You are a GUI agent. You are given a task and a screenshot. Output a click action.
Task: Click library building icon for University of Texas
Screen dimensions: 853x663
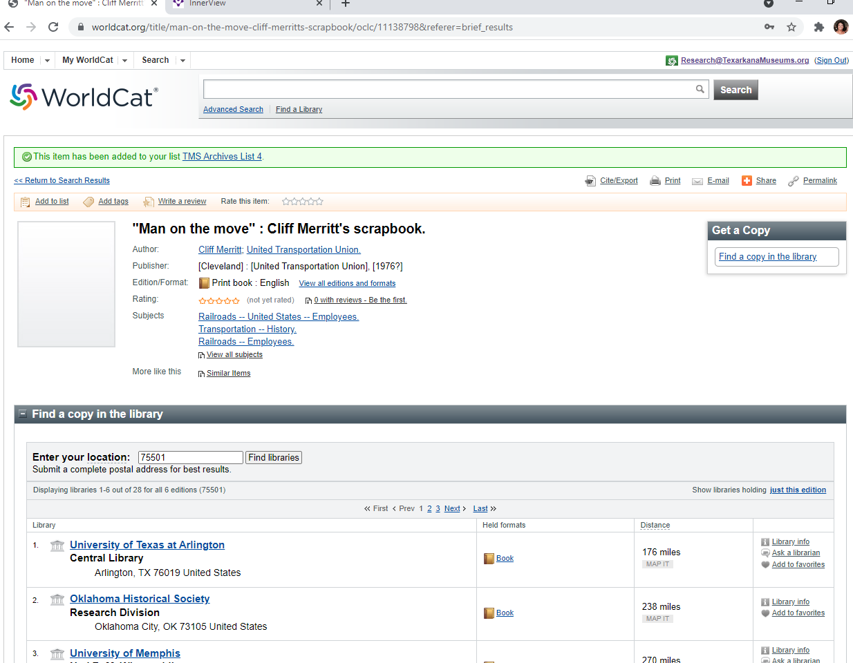(57, 546)
